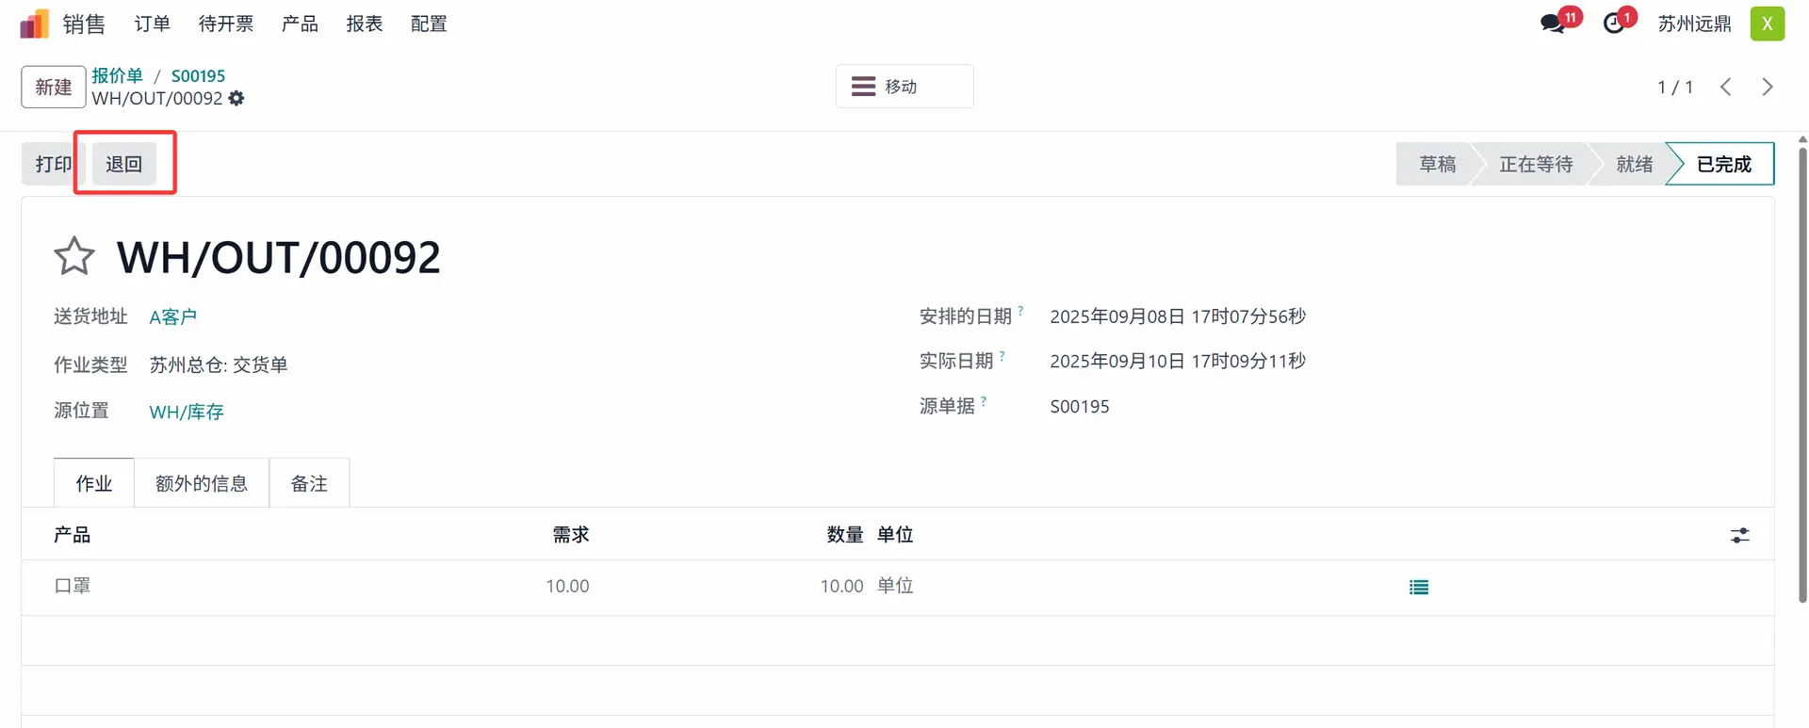1809x728 pixels.
Task: Click the demand value 10.00 under 需求
Action: pyautogui.click(x=568, y=586)
